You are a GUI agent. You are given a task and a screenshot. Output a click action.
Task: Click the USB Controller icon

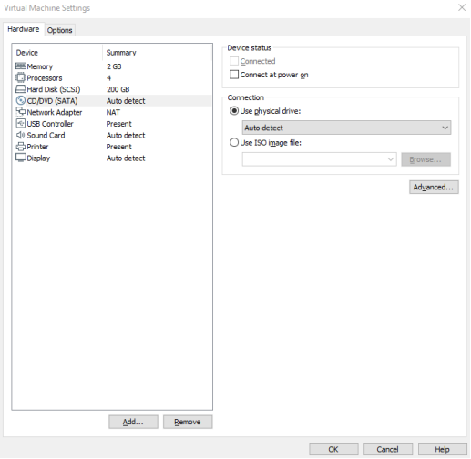click(21, 123)
